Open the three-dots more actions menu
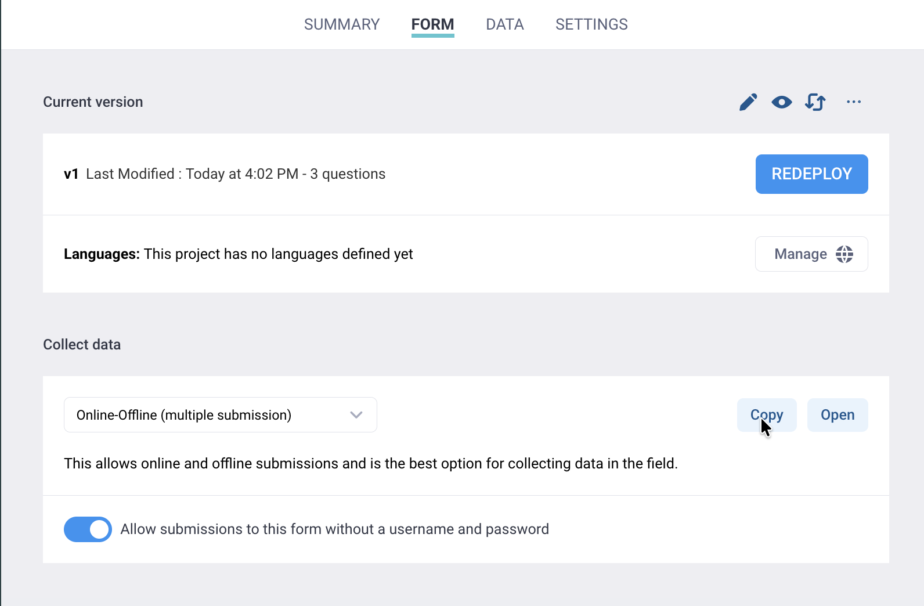 click(854, 102)
